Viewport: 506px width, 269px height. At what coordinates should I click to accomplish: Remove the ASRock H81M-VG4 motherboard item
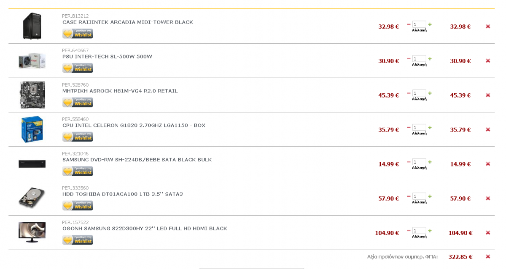tap(488, 95)
